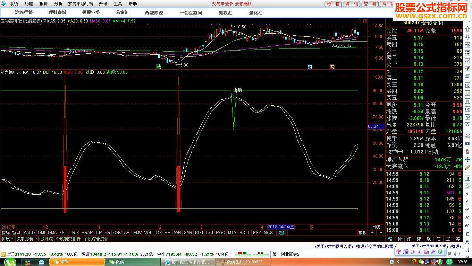472x266 pixels.
Task: Click the RSI sidebar icon
Action: click(467, 143)
